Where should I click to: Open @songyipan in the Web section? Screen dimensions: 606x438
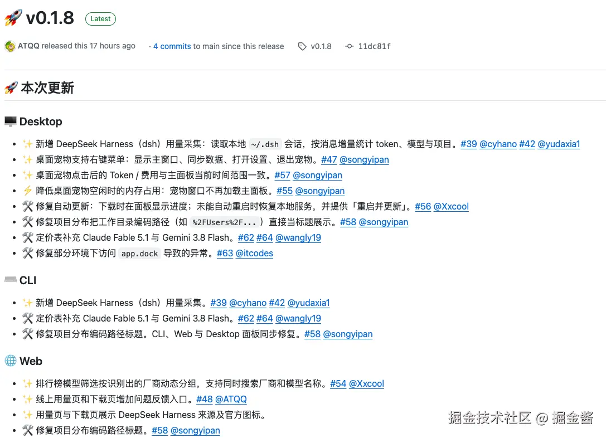(x=195, y=430)
